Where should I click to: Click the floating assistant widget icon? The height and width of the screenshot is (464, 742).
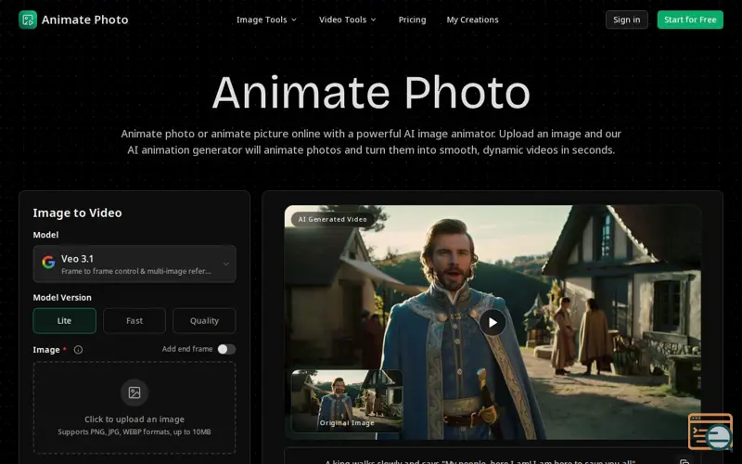coord(710,432)
